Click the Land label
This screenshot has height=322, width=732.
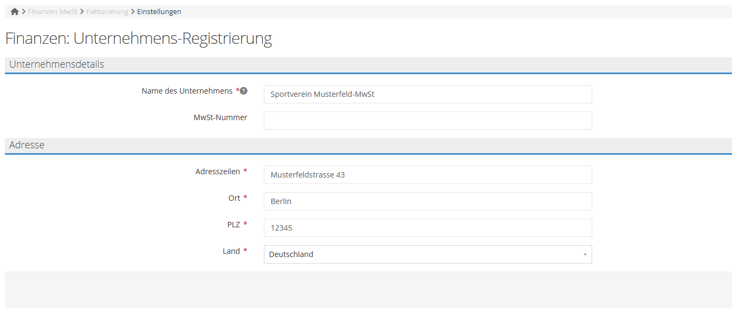click(231, 251)
